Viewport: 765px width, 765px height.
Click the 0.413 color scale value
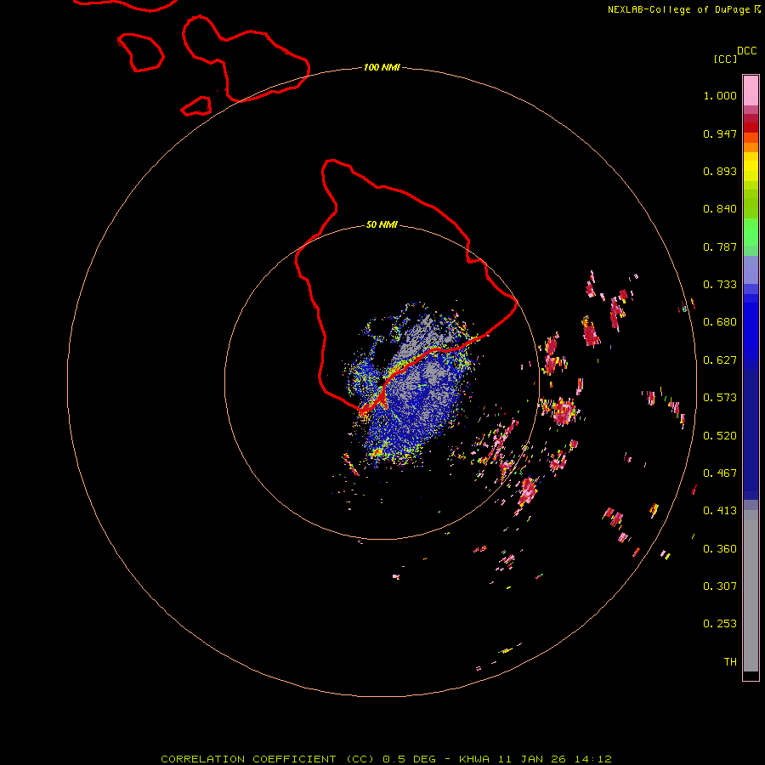720,511
